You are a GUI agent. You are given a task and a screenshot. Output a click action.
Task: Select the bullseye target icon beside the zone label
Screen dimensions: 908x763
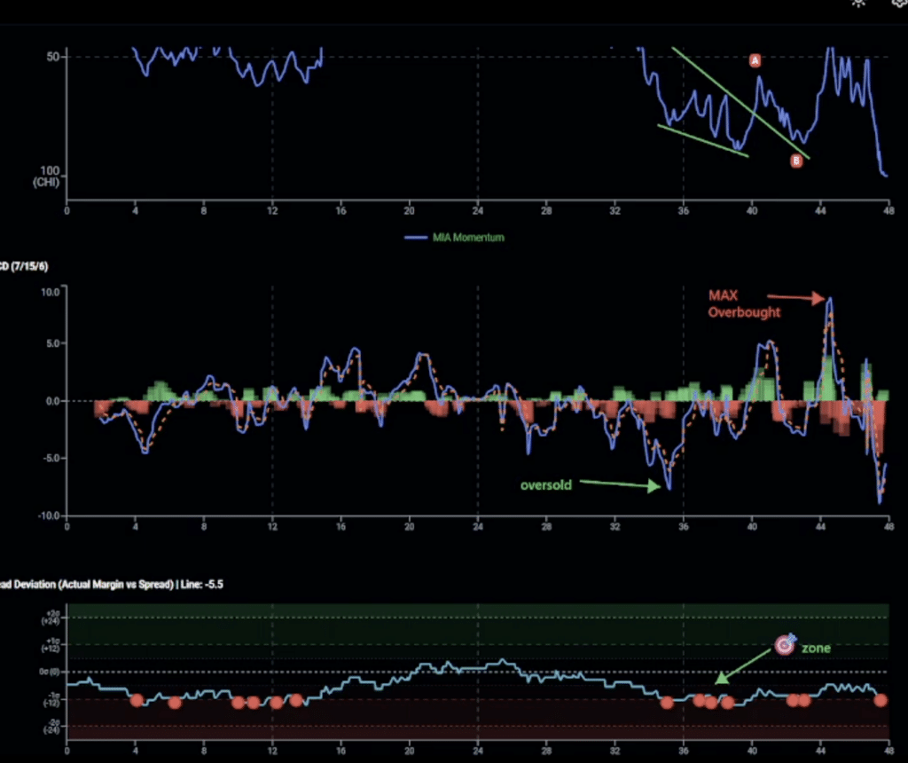point(786,646)
